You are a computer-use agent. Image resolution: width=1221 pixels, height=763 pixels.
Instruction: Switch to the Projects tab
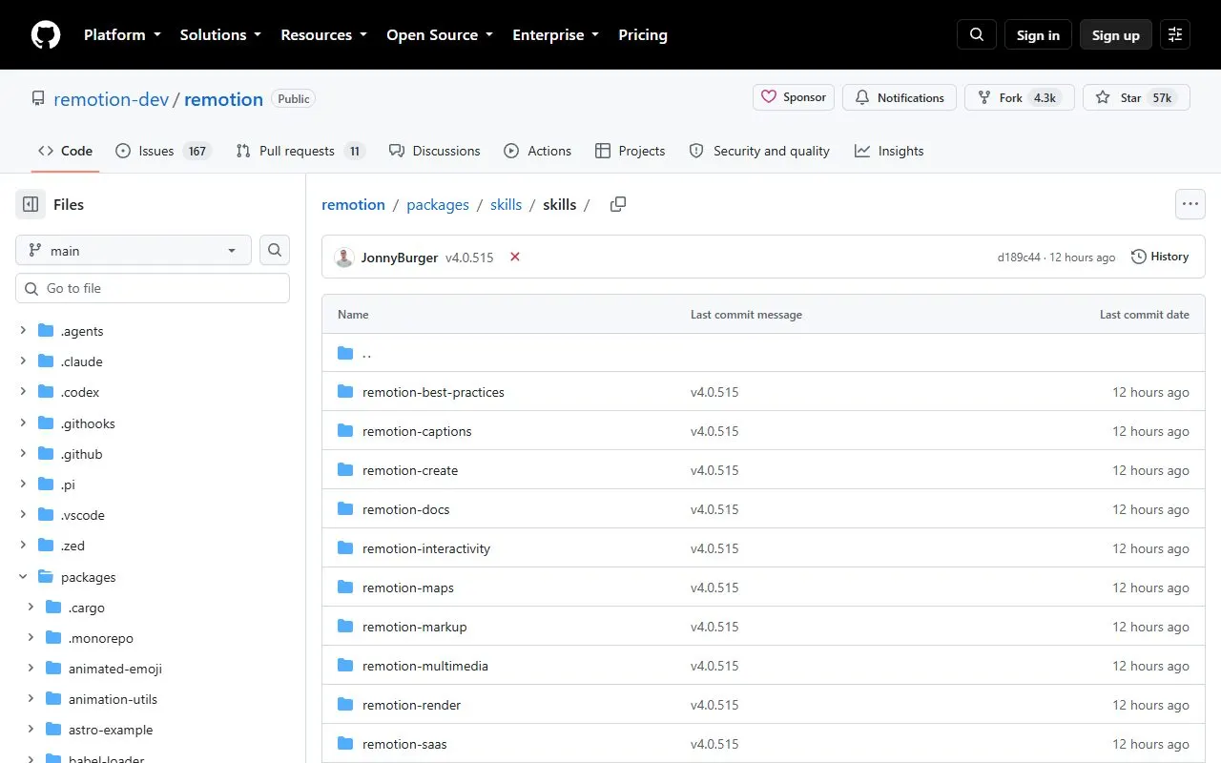[x=630, y=151]
